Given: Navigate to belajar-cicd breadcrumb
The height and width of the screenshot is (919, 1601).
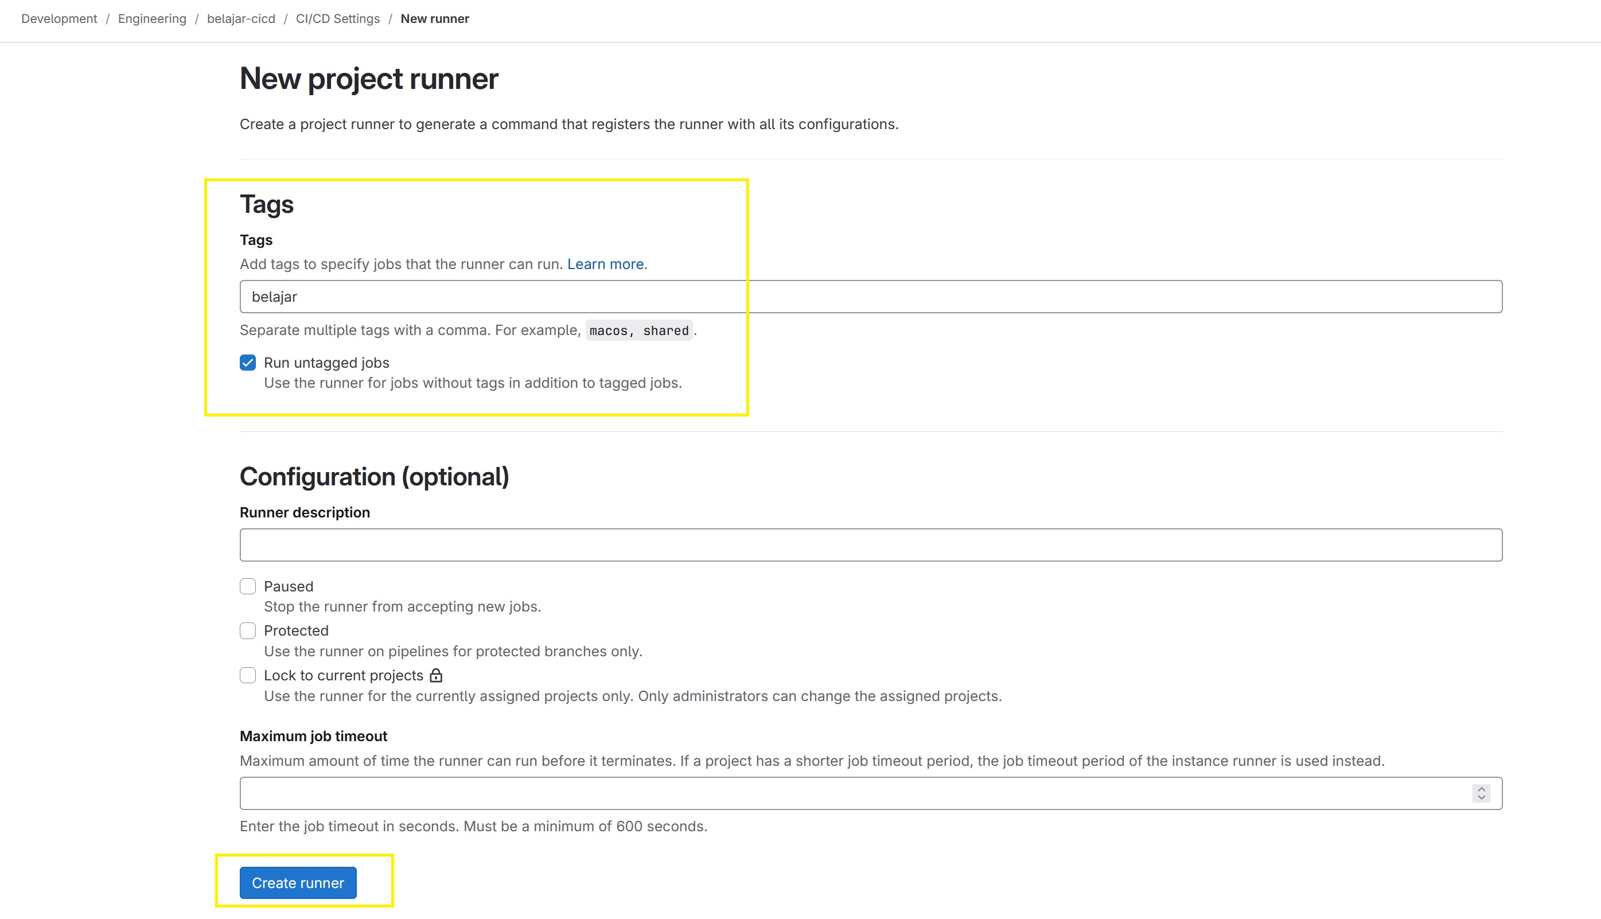Looking at the screenshot, I should pos(240,18).
